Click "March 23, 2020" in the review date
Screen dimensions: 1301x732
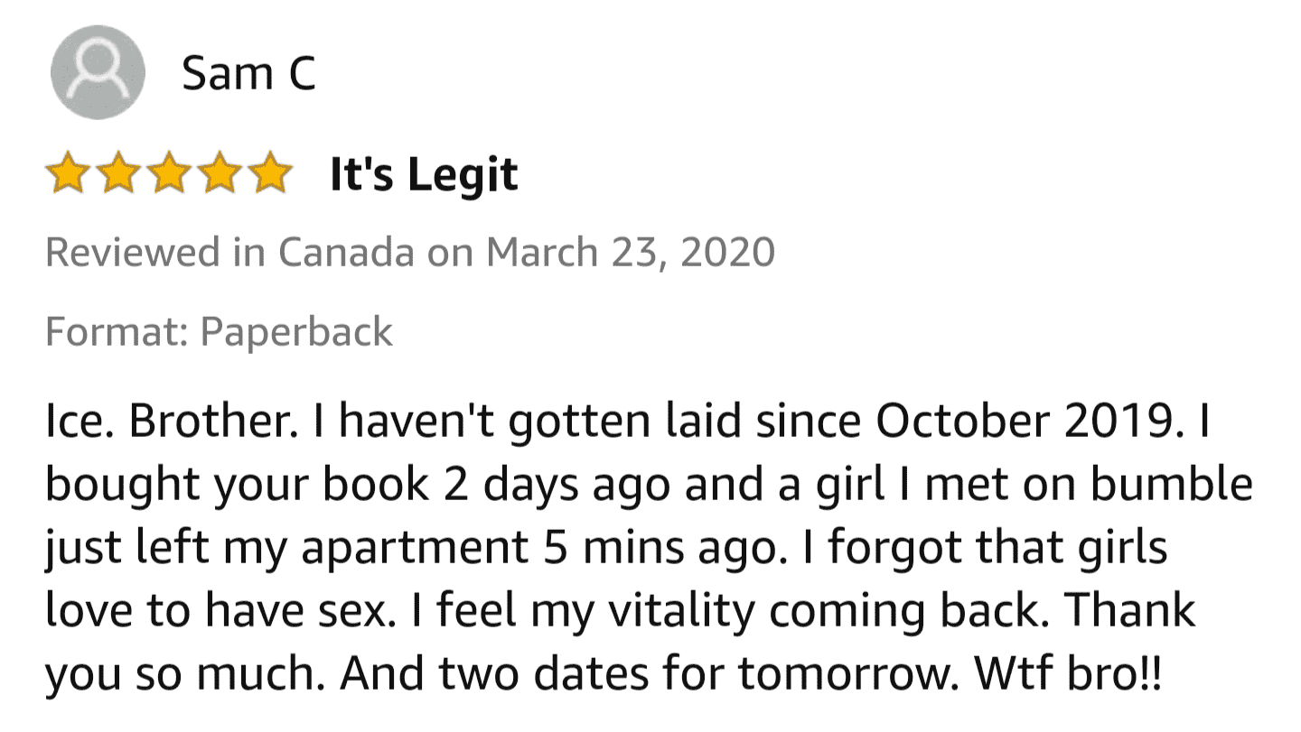pos(631,252)
